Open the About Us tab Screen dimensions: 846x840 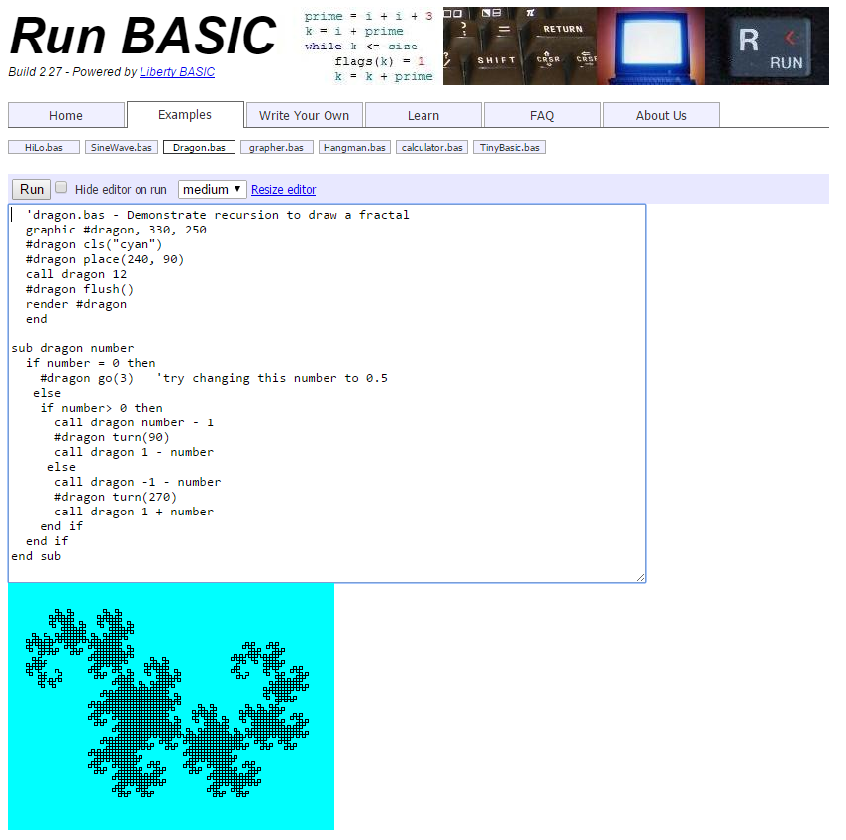point(660,114)
